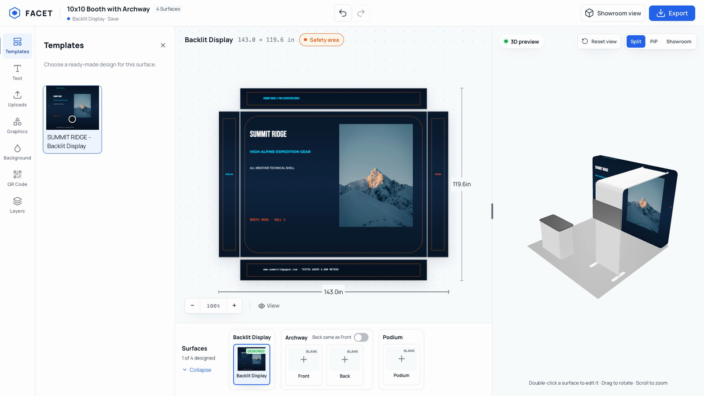Open Showroom view
The width and height of the screenshot is (704, 396).
tap(613, 13)
